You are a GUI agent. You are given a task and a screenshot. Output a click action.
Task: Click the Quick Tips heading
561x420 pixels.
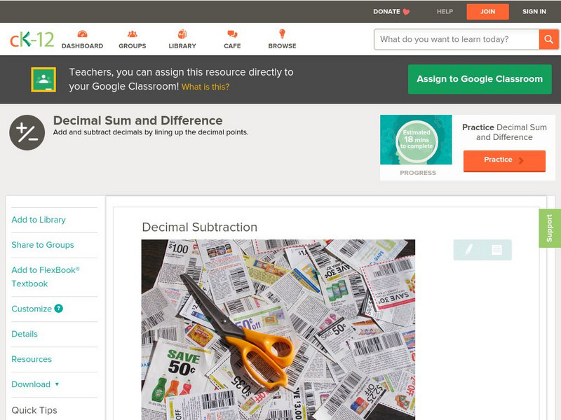[34, 410]
